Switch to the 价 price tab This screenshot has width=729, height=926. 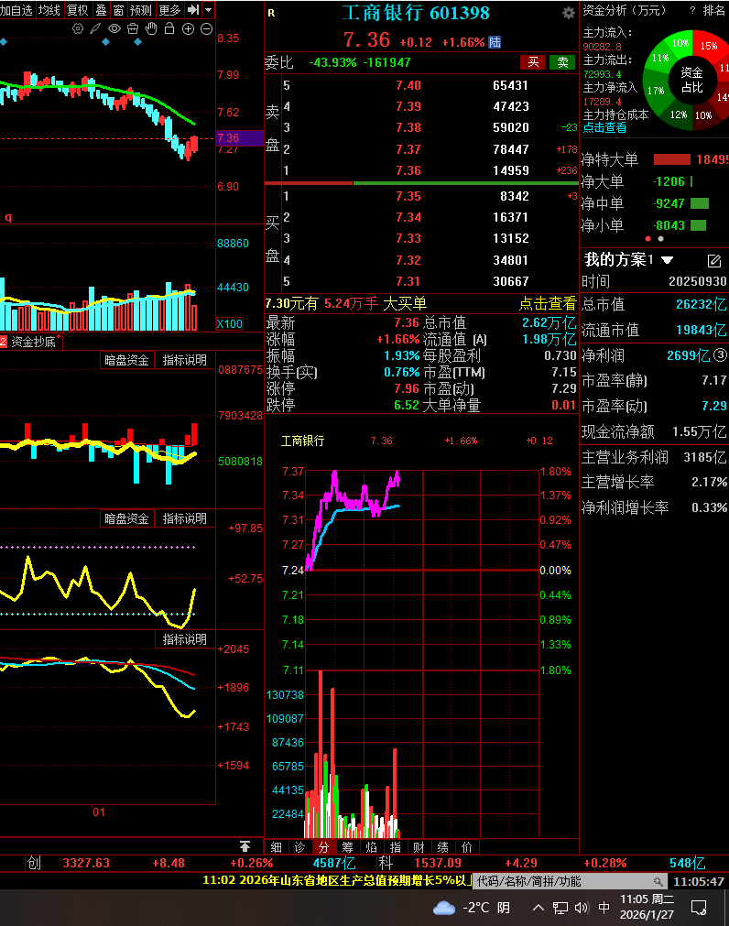(x=467, y=847)
